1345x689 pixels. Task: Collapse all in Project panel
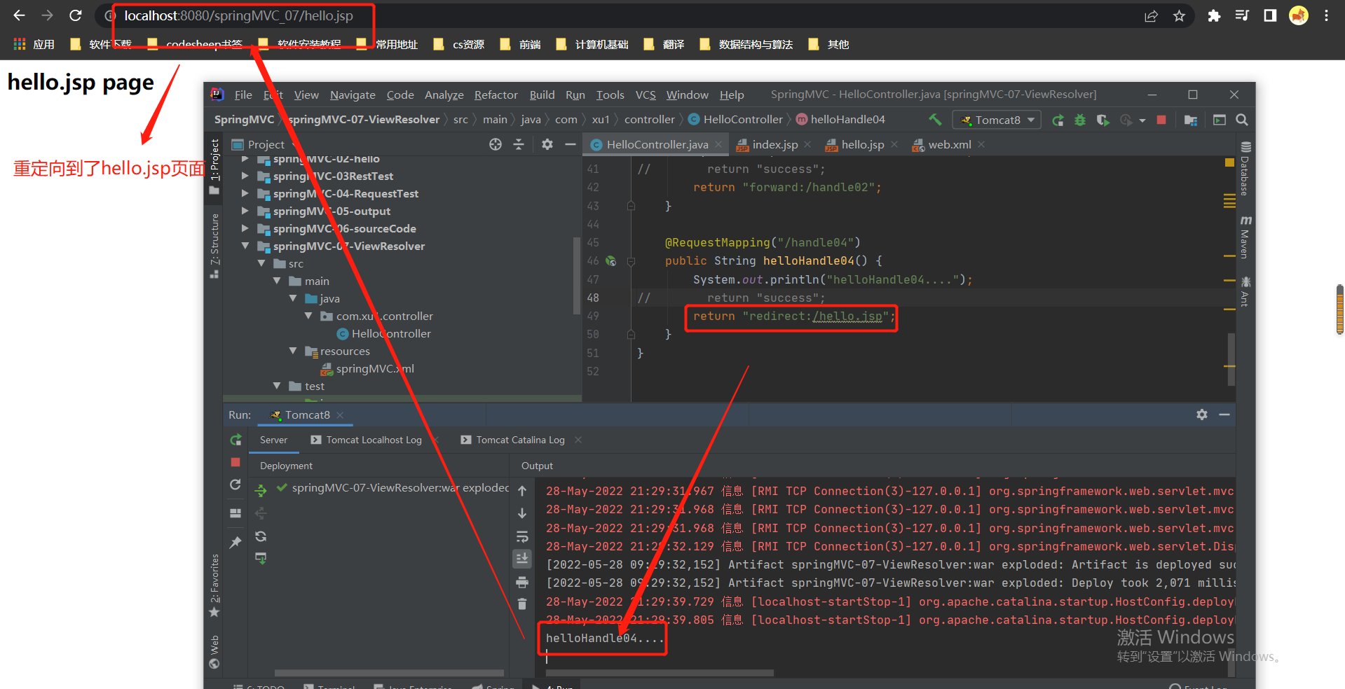tap(519, 144)
